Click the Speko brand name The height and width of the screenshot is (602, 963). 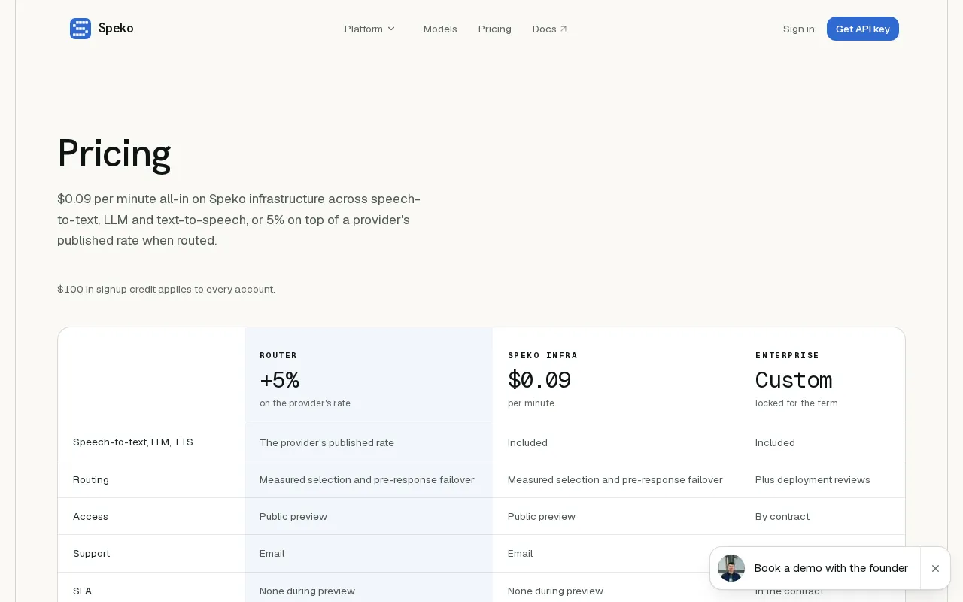tap(116, 29)
